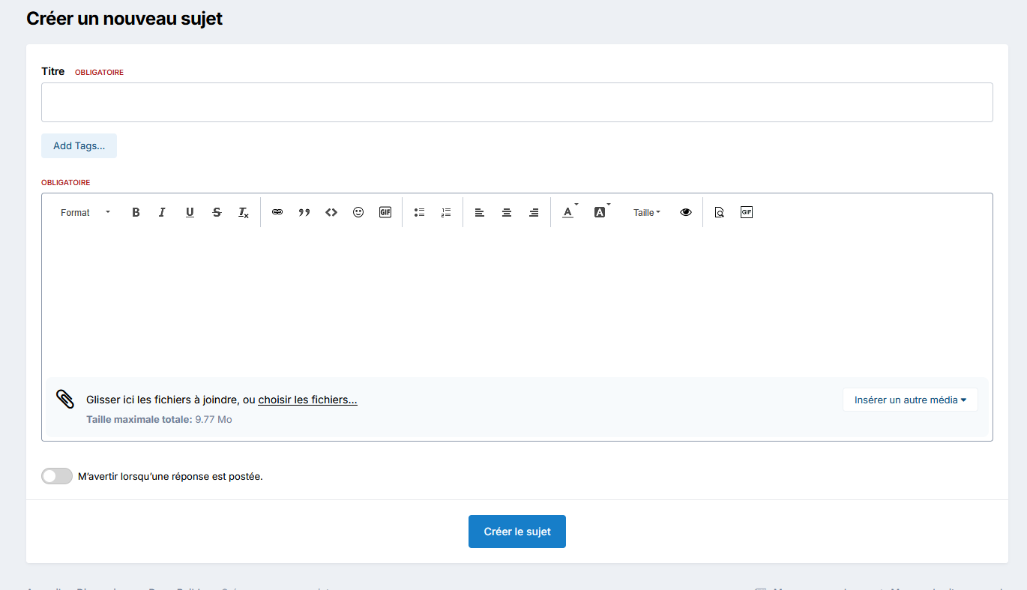Open the Format dropdown

pos(85,213)
